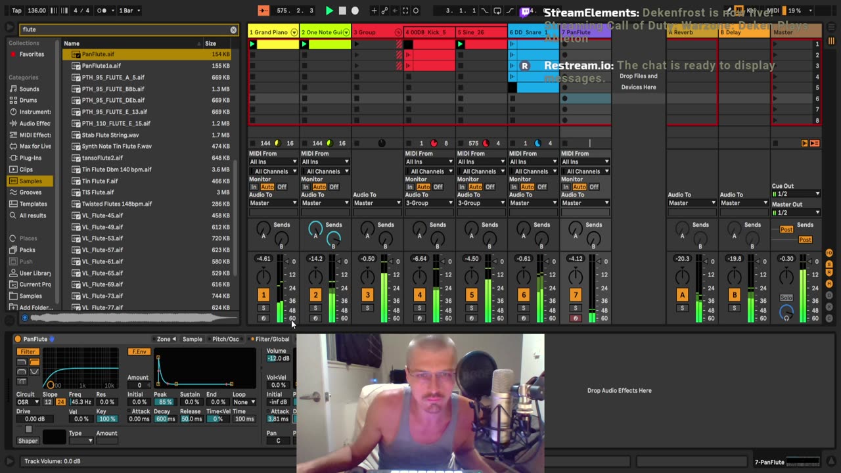Select the Sounds browser category
This screenshot has width=841, height=473.
(x=29, y=89)
